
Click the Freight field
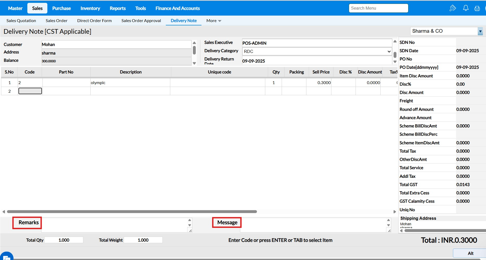[x=471, y=101]
